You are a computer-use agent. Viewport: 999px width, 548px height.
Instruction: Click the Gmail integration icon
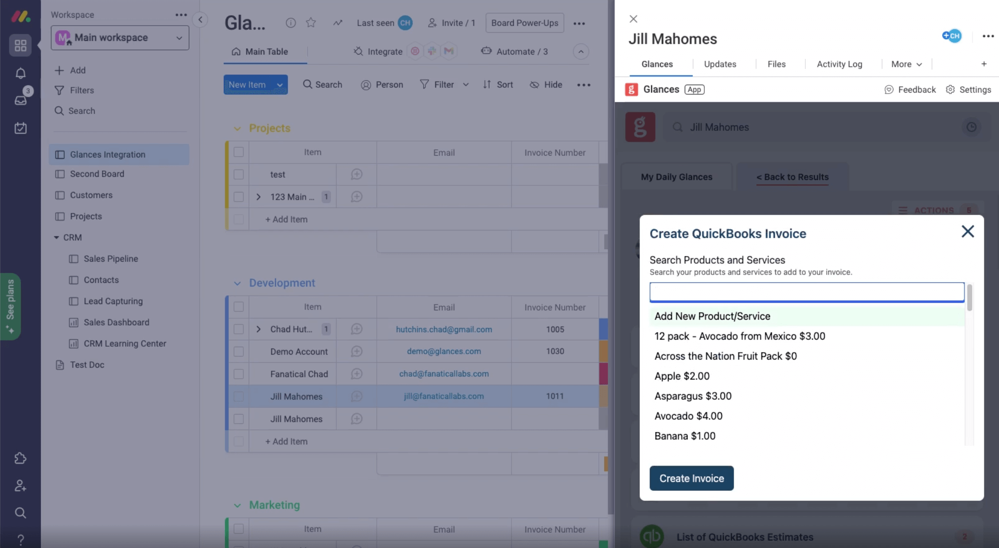[x=449, y=51]
